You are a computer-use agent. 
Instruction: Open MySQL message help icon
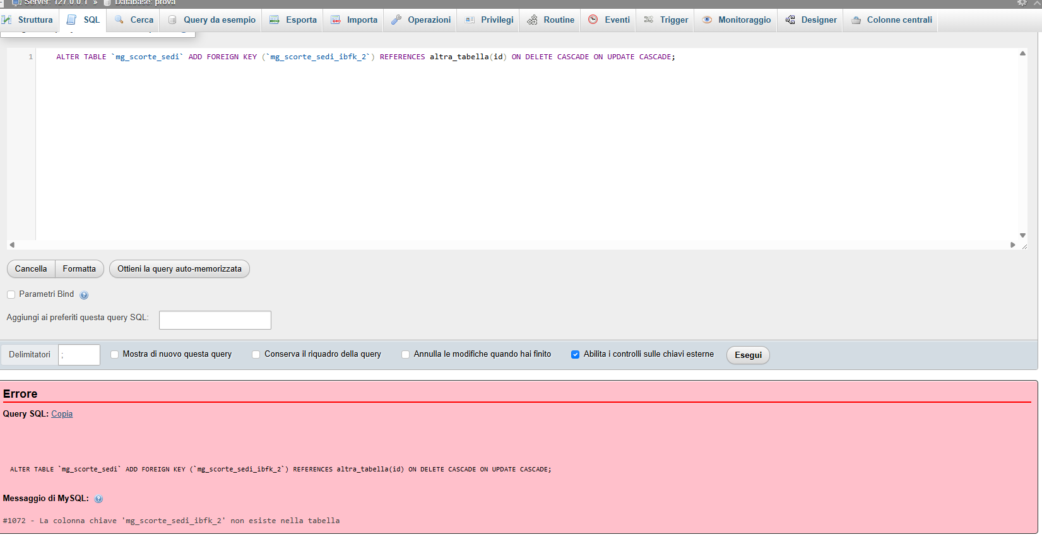[x=98, y=499]
